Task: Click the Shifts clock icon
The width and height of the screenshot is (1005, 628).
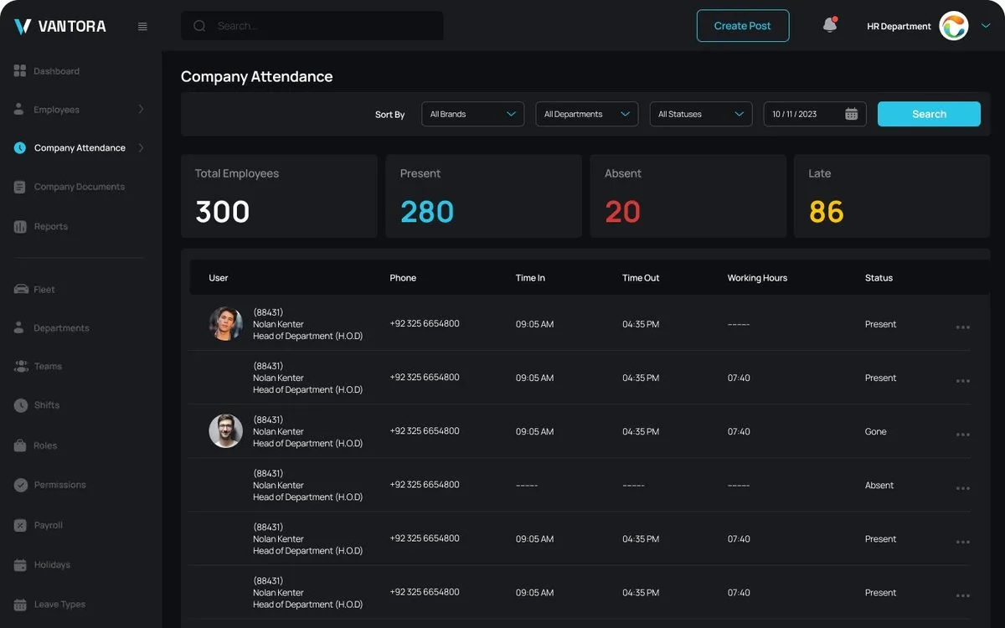Action: coord(21,405)
